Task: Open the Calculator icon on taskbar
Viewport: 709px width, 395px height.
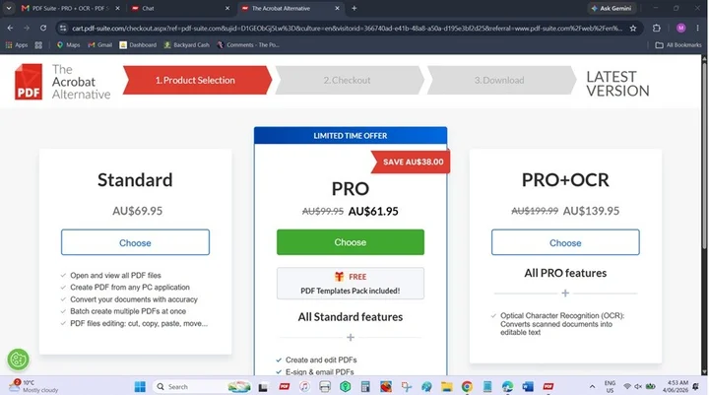Action: click(x=365, y=386)
